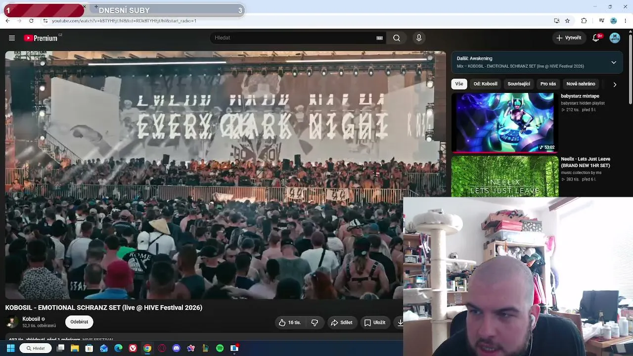Open "babystarz mixtape" video title
Image resolution: width=633 pixels, height=356 pixels.
[580, 96]
